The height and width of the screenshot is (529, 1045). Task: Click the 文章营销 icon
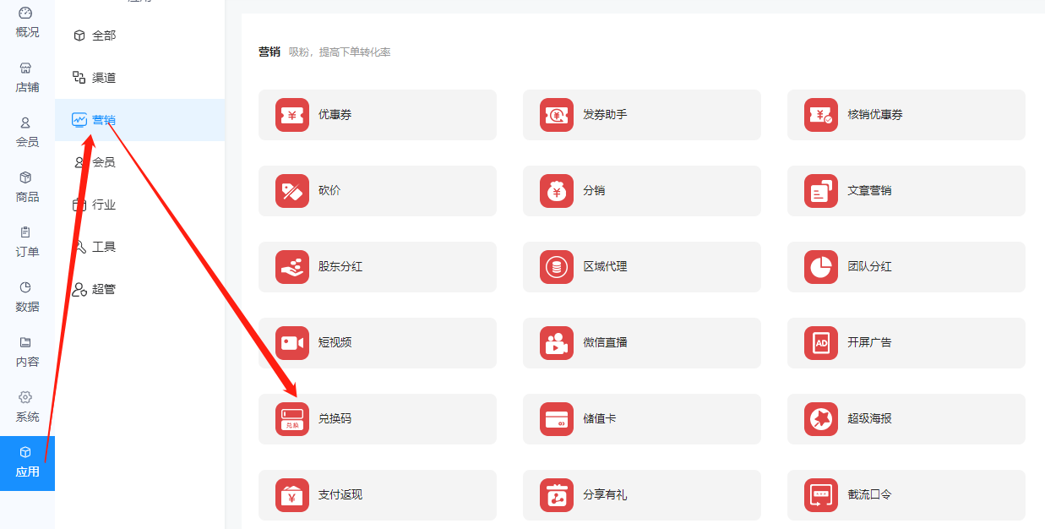click(821, 191)
